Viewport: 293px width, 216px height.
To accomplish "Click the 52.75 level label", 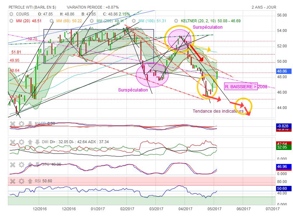I will tap(33, 39).
